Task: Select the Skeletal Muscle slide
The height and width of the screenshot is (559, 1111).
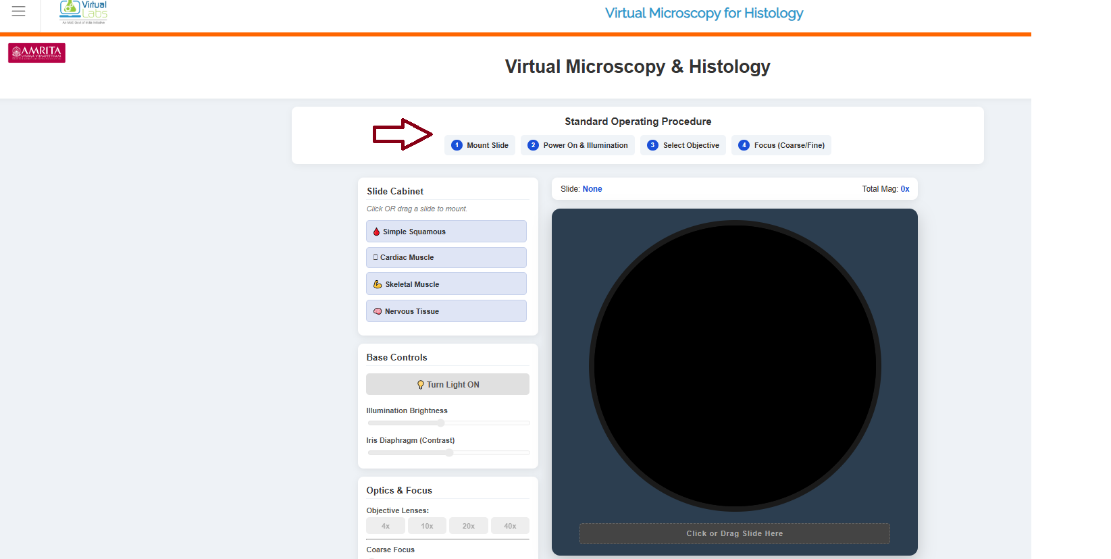Action: [446, 284]
